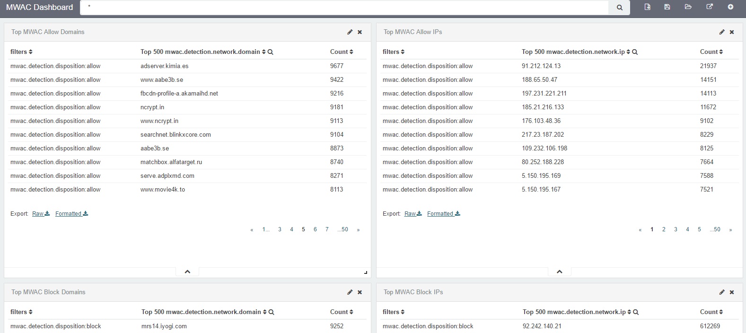Viewport: 746px width, 333px height.
Task: Open saved dashboards with the folder icon
Action: click(688, 7)
